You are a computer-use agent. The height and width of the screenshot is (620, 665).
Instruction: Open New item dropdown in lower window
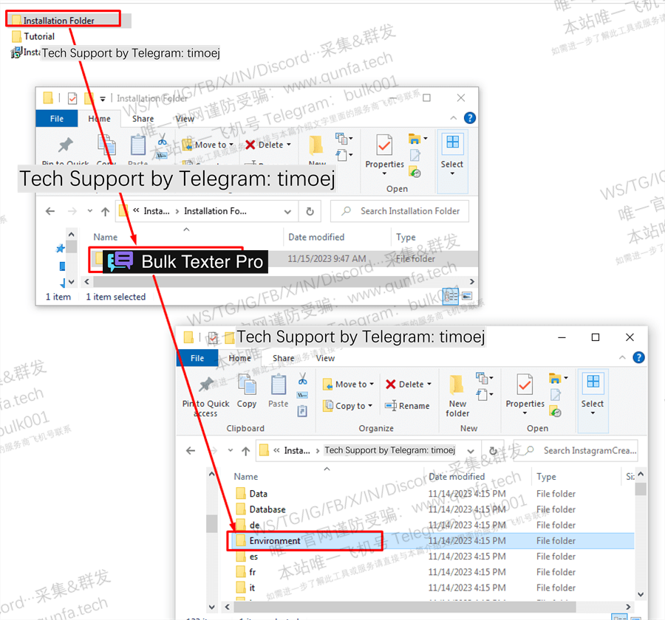coord(484,378)
